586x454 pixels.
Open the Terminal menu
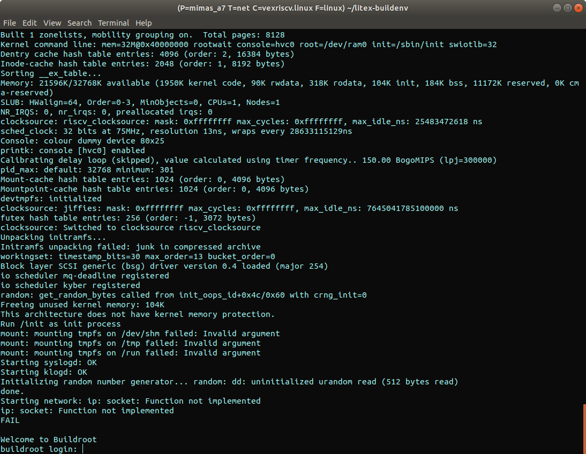tap(113, 23)
